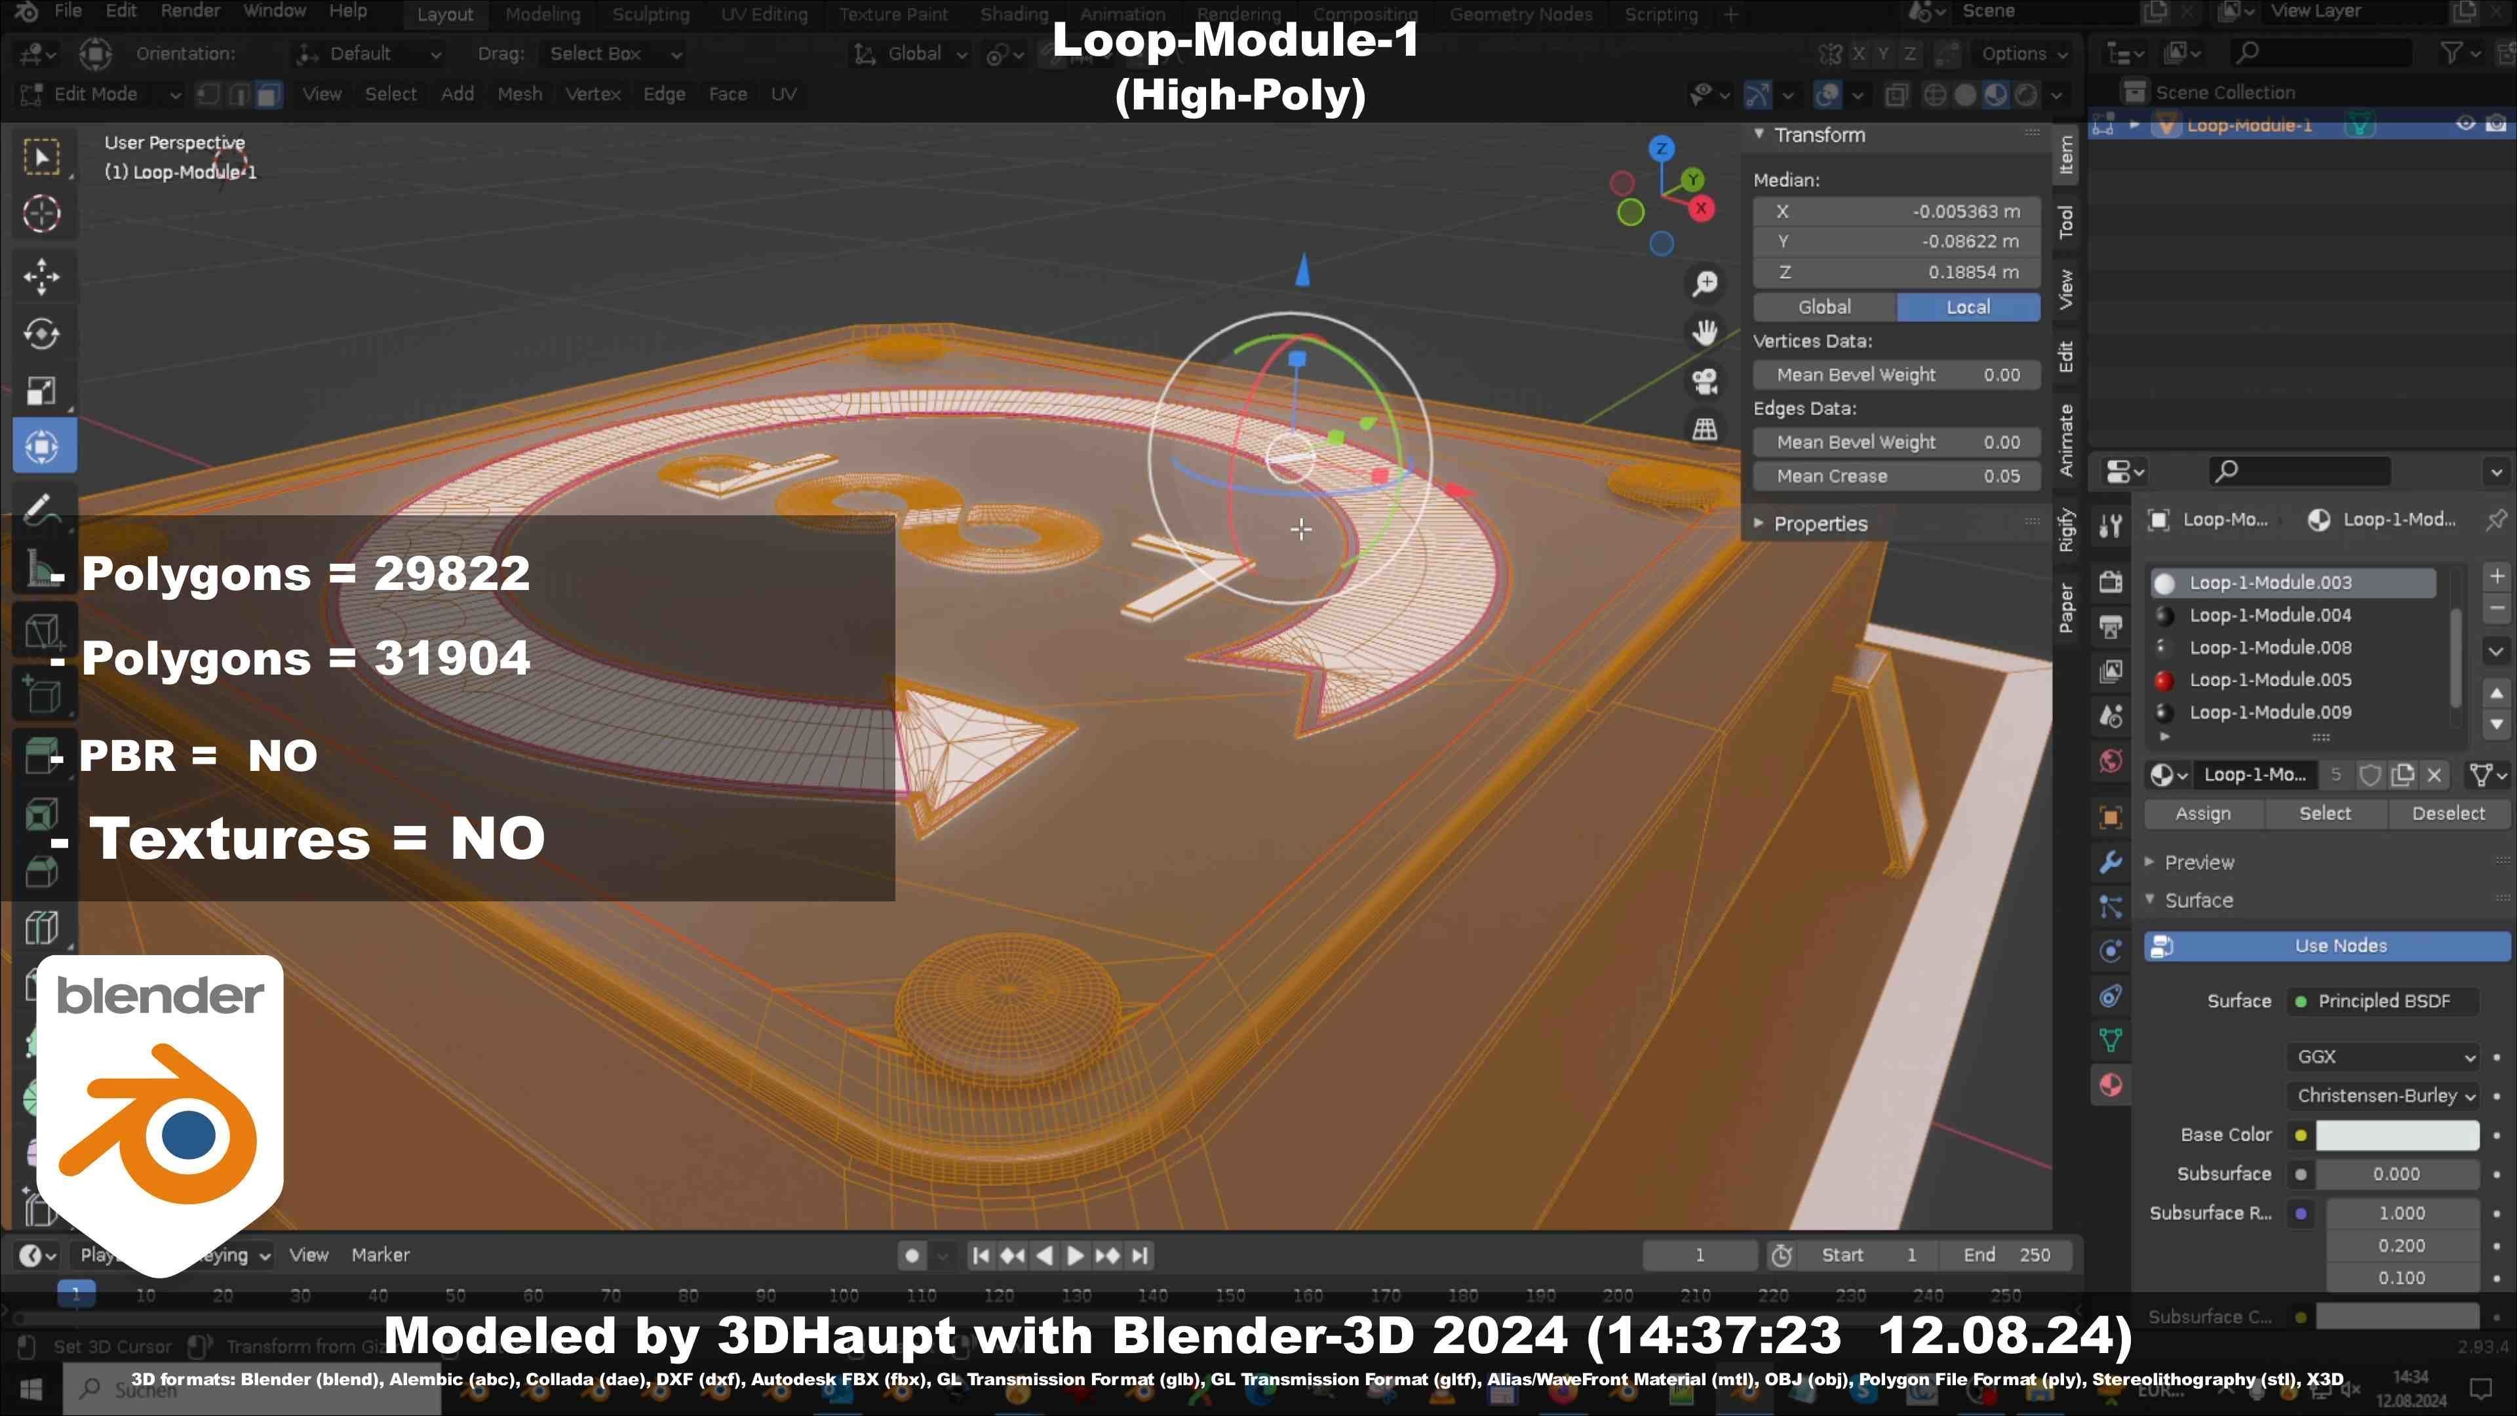This screenshot has width=2517, height=1416.
Task: Adjust the Subsurface value slider
Action: (2397, 1175)
